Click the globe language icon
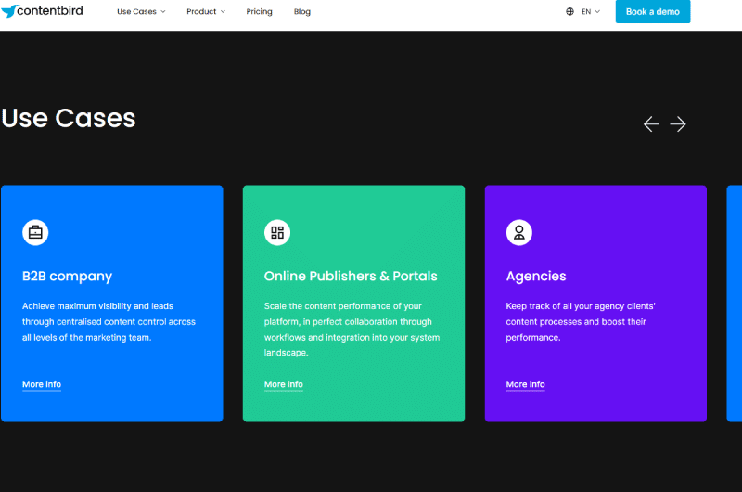 (569, 12)
